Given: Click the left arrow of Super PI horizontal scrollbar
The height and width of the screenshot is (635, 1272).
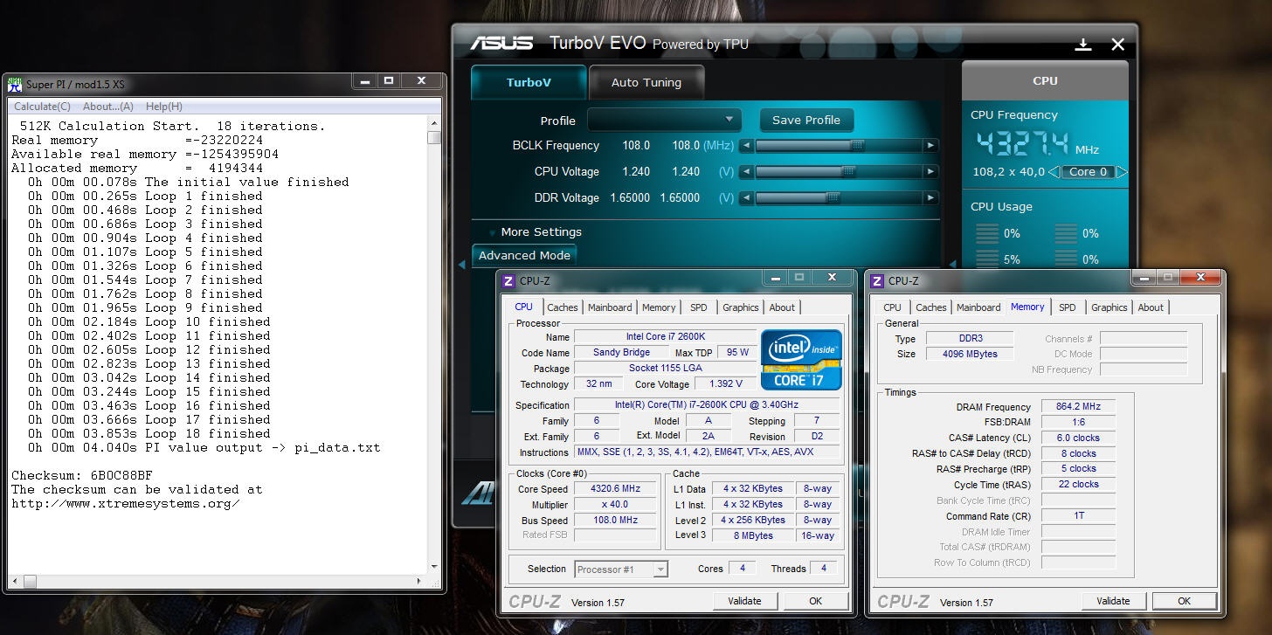Looking at the screenshot, I should 16,582.
